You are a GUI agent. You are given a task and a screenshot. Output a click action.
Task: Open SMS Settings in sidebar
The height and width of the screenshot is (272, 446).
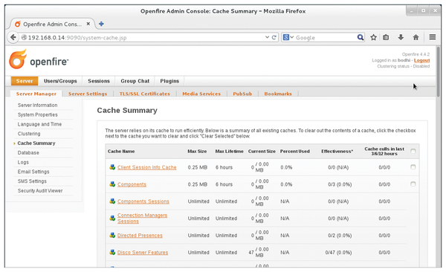[x=32, y=181]
